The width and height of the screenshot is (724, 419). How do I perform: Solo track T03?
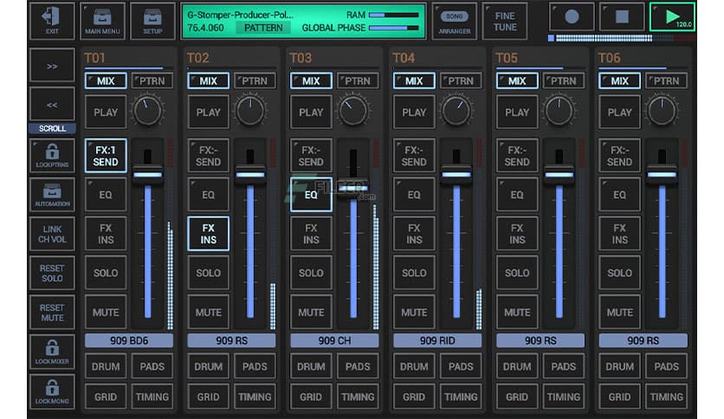coord(311,273)
